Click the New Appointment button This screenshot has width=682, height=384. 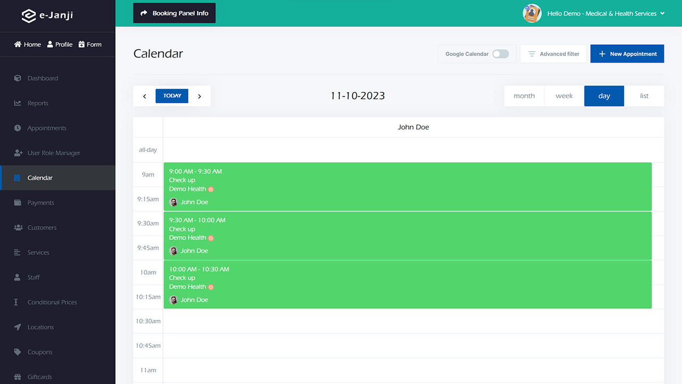click(x=627, y=54)
